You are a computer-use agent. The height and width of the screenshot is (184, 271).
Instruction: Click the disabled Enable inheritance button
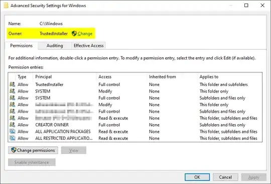click(32, 162)
